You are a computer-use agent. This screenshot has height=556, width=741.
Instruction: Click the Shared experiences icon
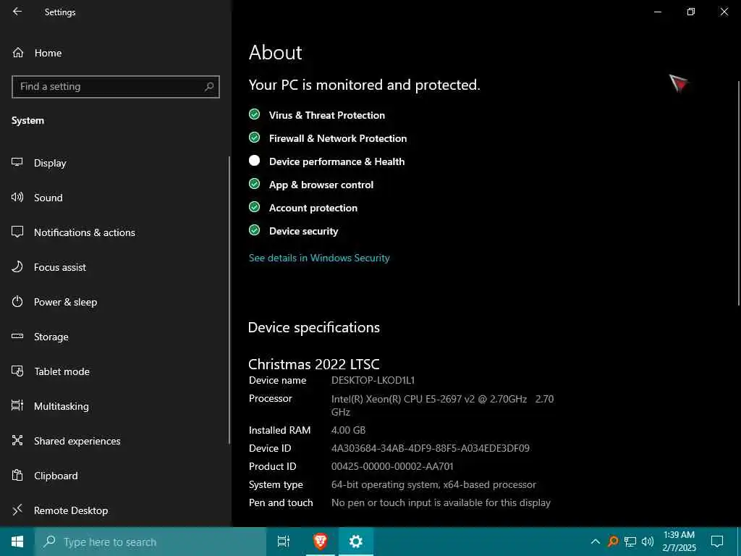17,441
